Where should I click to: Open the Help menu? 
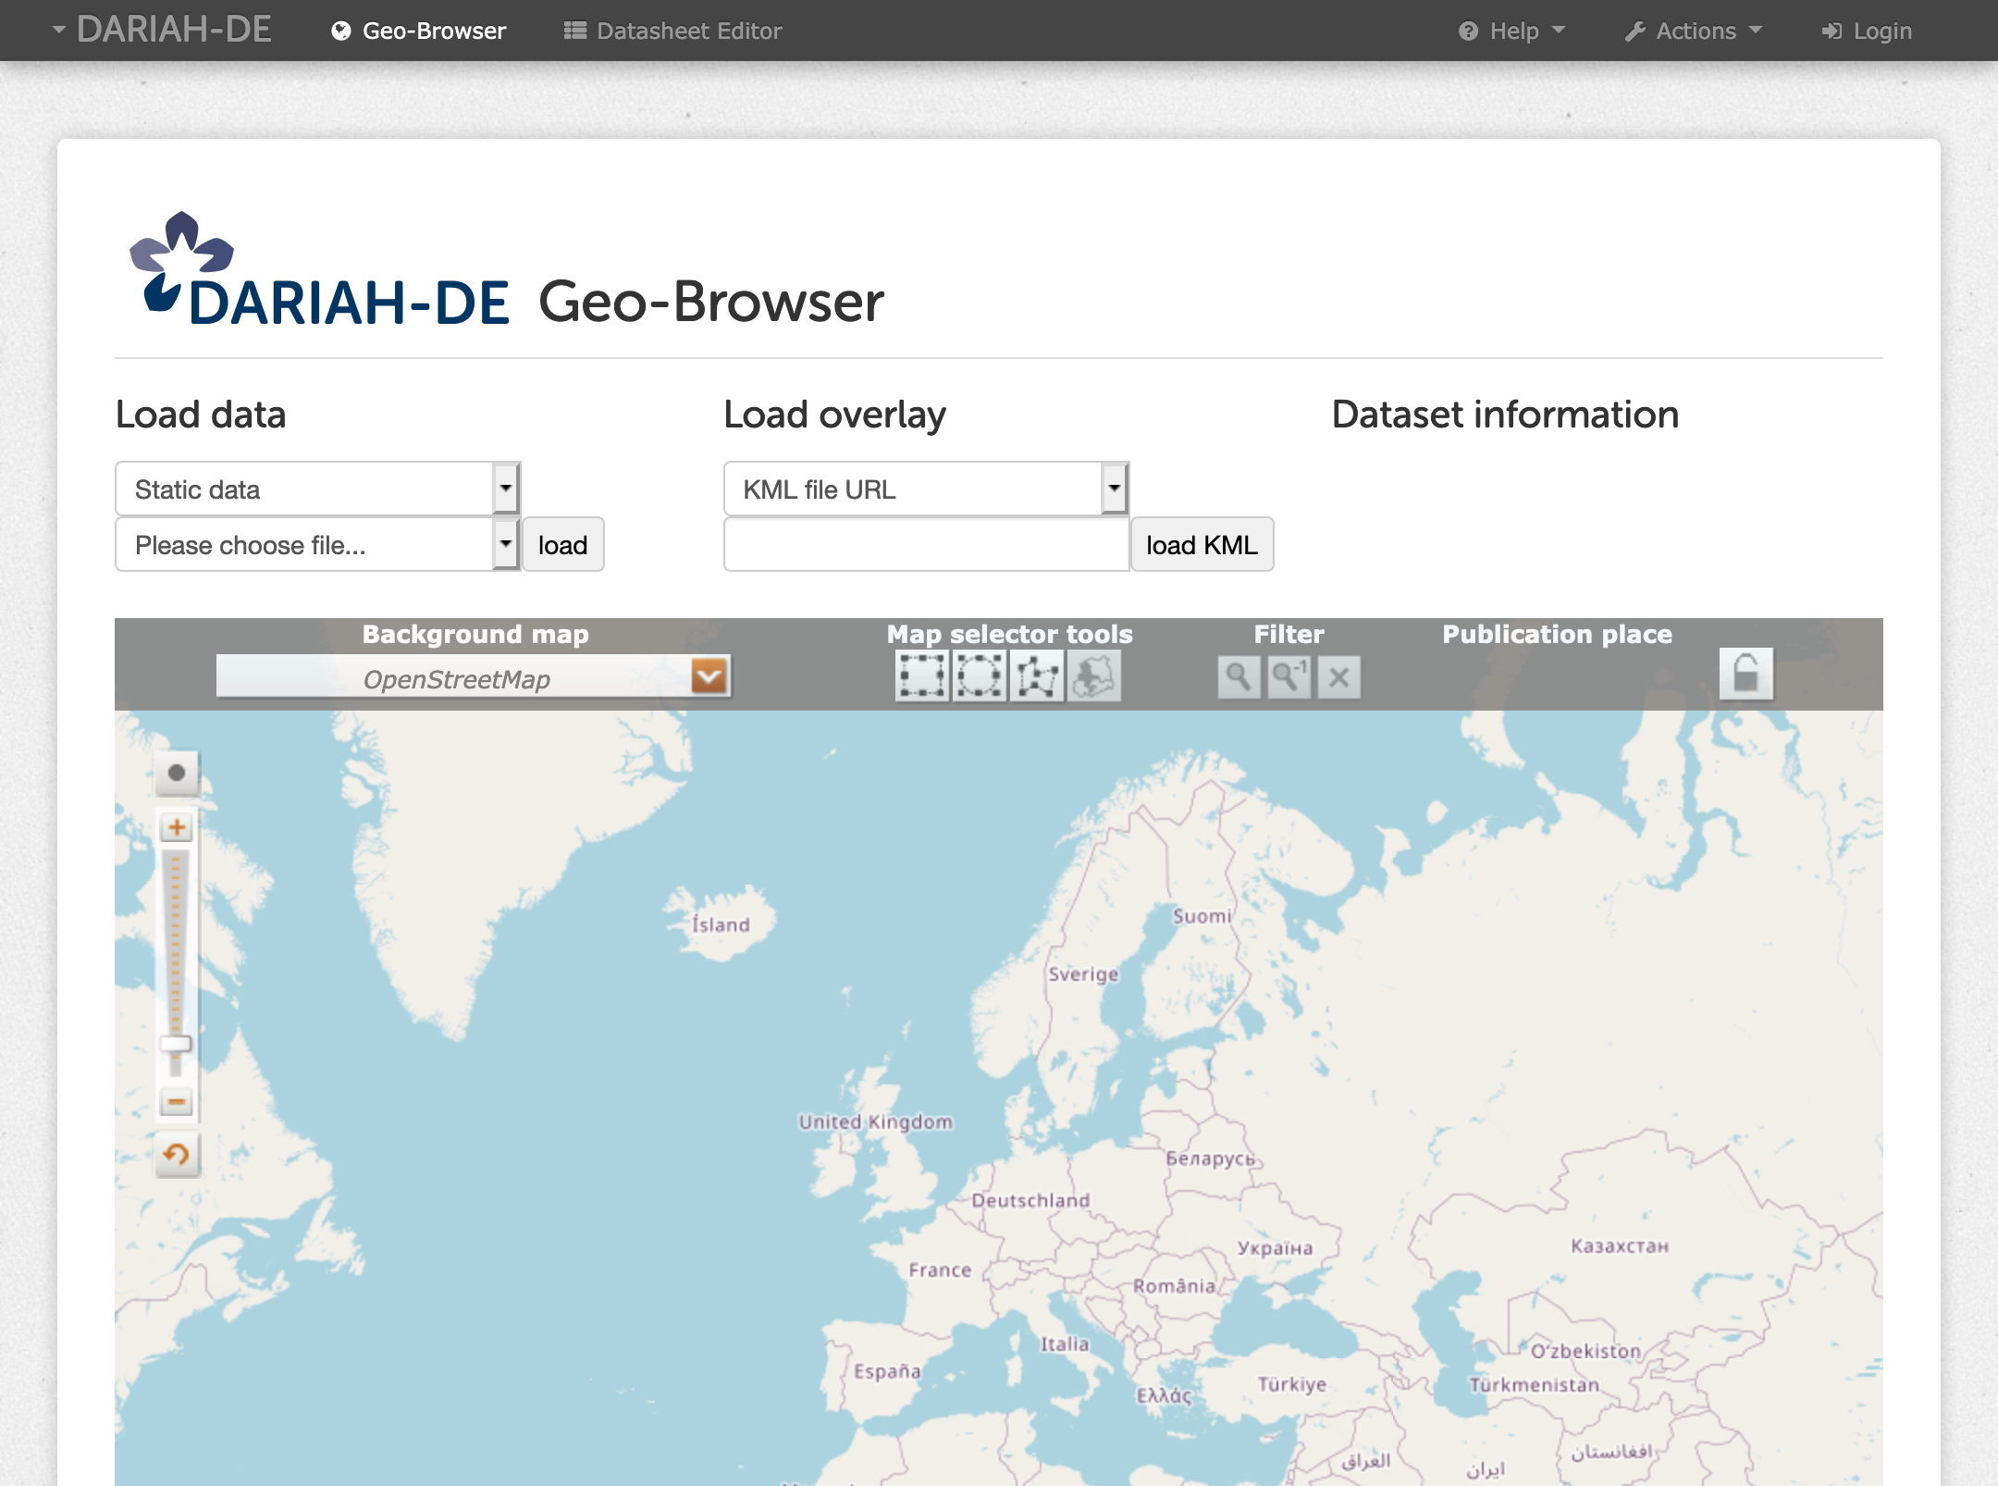(1512, 31)
